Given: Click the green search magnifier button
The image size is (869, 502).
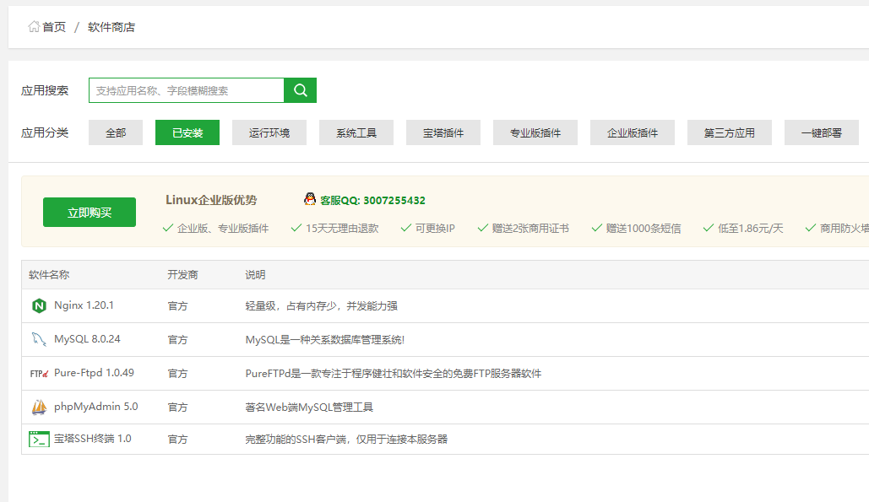Looking at the screenshot, I should coord(301,90).
